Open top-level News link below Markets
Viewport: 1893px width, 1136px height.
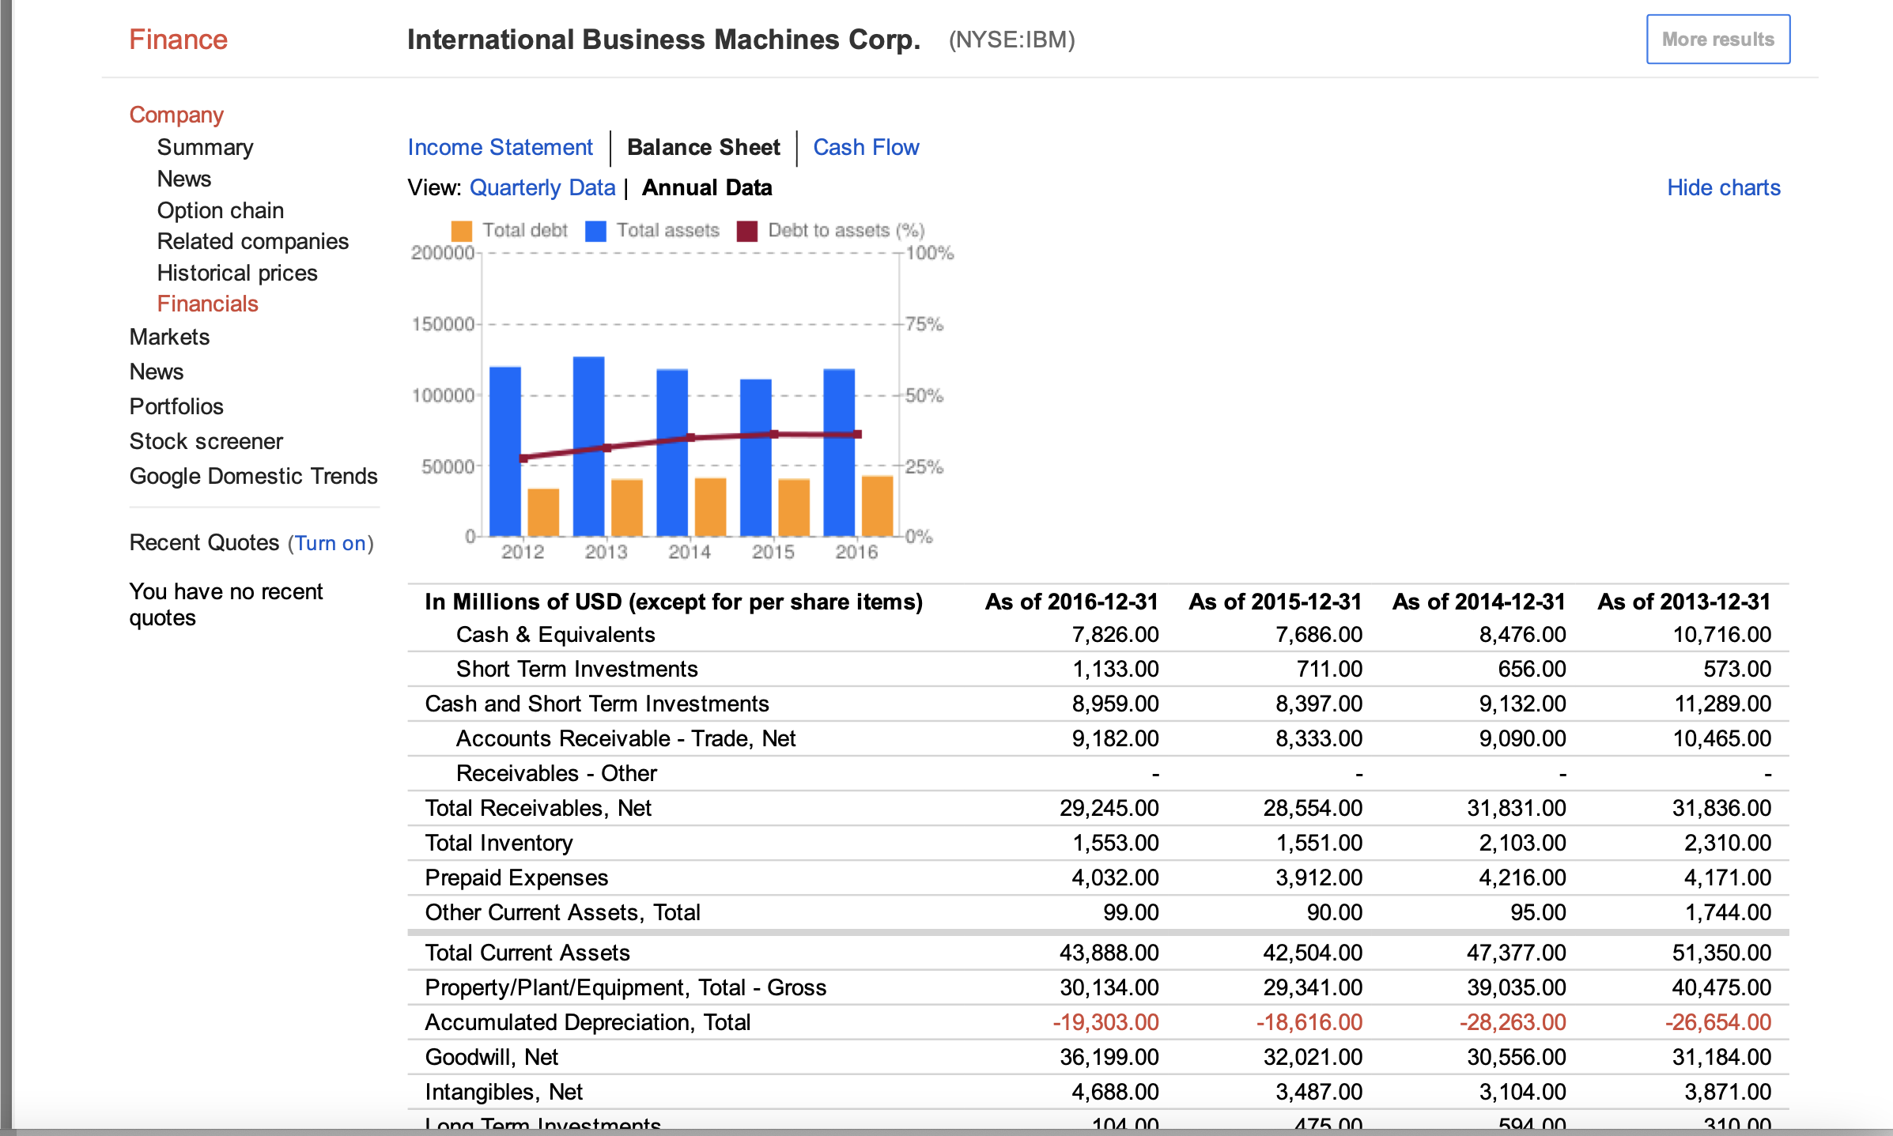(156, 372)
